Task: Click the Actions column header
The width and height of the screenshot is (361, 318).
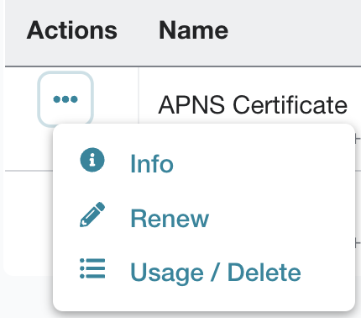Action: point(72,30)
